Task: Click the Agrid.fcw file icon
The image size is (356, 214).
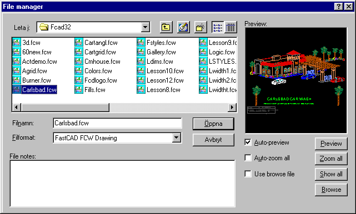Action: tap(17, 71)
